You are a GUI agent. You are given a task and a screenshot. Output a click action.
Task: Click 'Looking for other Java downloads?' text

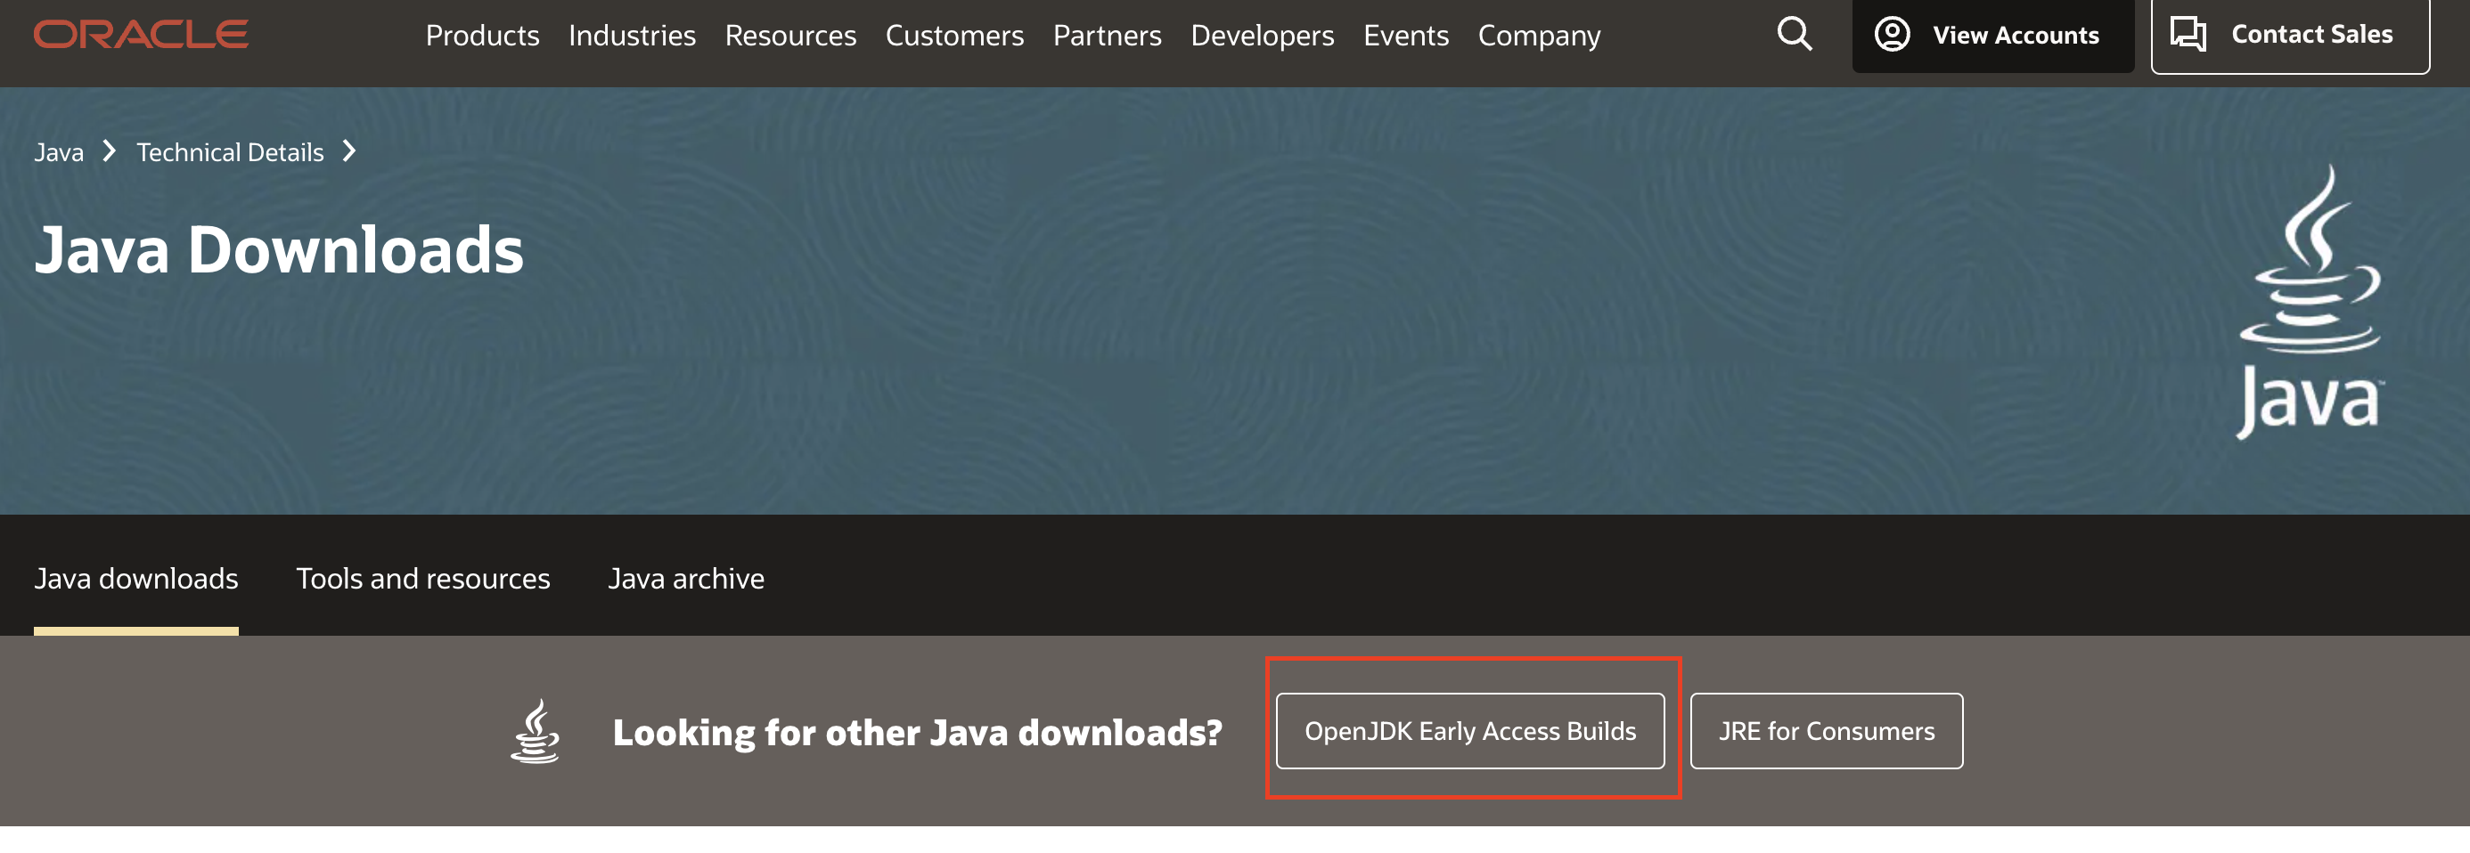[918, 732]
